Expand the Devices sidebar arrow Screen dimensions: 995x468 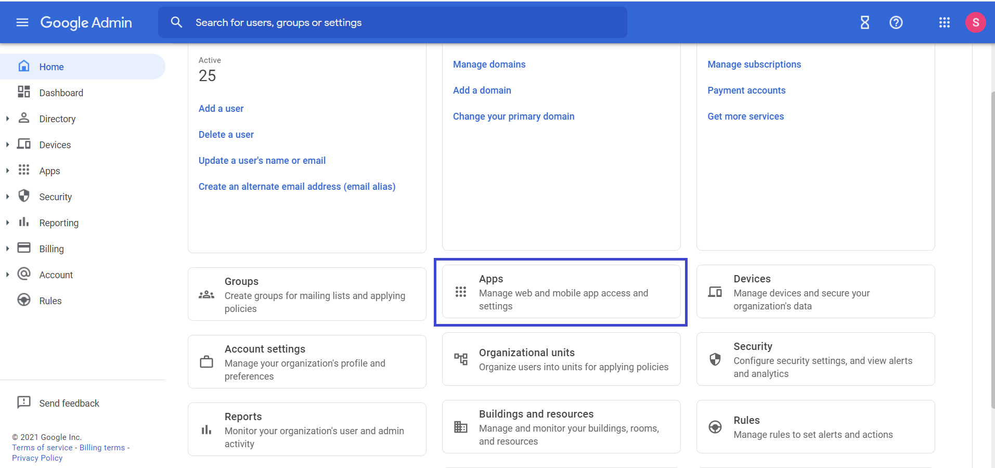point(7,145)
